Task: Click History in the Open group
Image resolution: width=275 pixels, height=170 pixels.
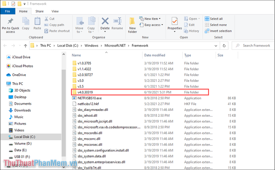Action: [192, 31]
